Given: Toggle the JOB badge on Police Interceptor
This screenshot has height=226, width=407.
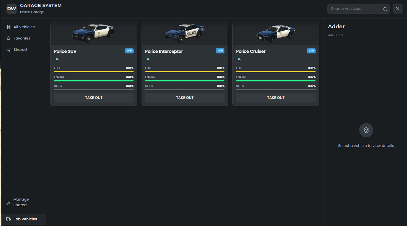Looking at the screenshot, I should click(x=220, y=51).
